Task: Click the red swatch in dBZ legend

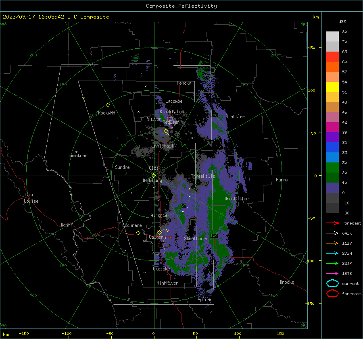Action: (x=332, y=57)
